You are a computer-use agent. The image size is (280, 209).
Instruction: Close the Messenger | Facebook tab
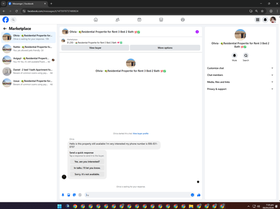click(x=45, y=3)
